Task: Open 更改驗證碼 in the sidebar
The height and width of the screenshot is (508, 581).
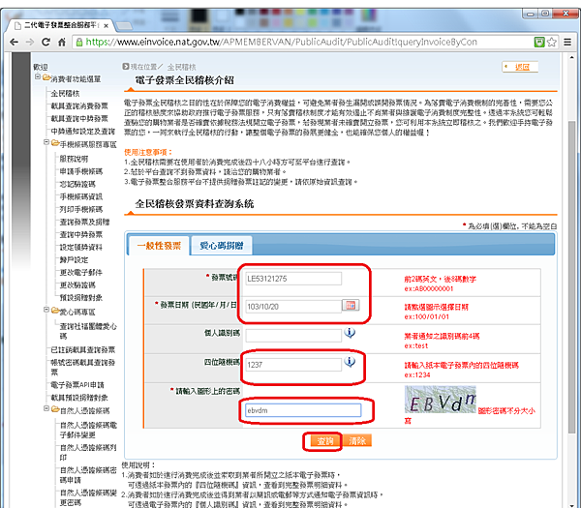Action: tap(77, 284)
